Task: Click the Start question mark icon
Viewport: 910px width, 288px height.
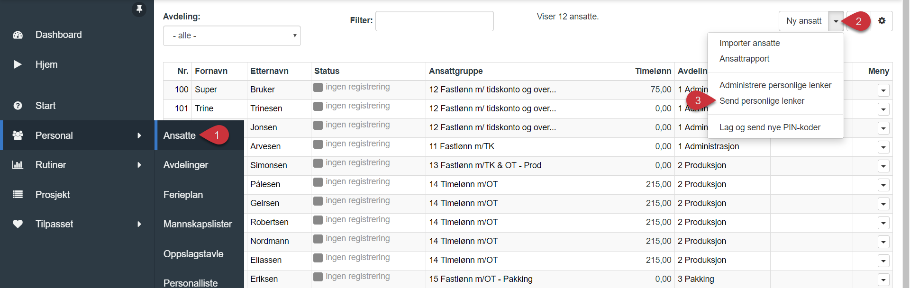Action: 18,106
